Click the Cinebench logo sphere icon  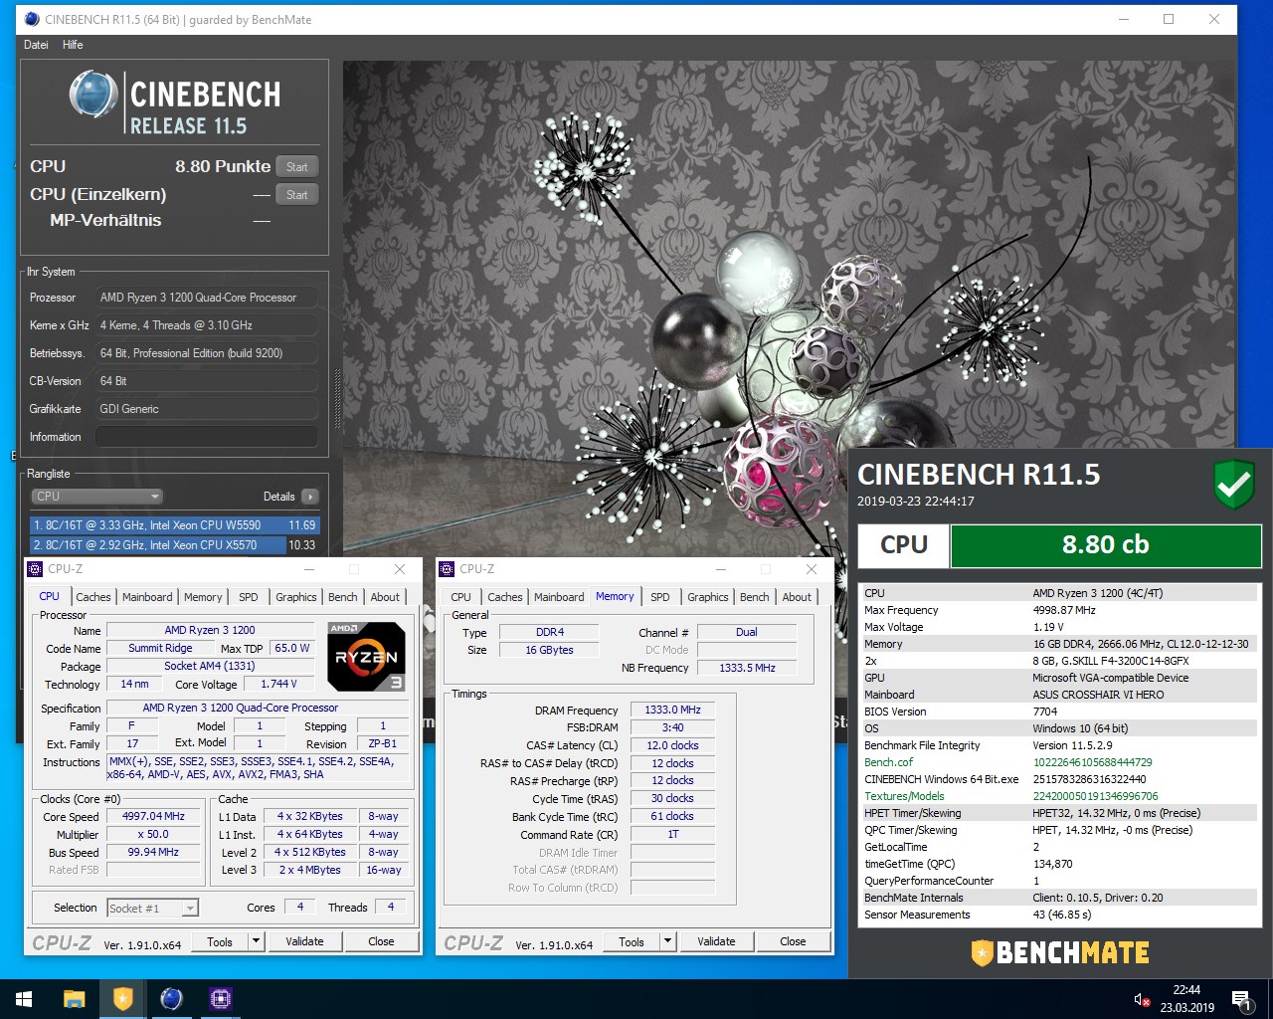[x=93, y=96]
